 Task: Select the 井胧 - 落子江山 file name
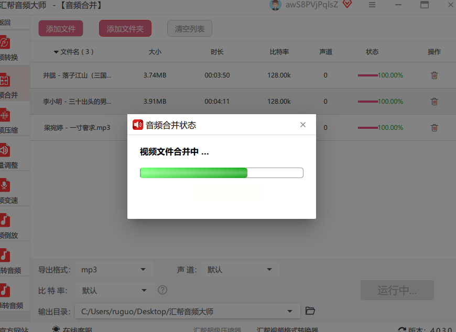77,75
